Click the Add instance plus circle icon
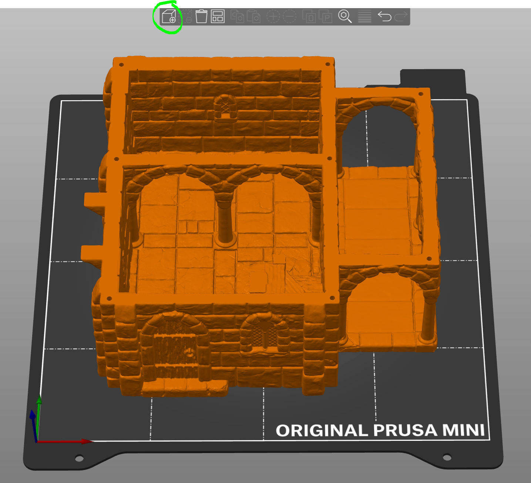Screen dimensions: 531x483 coord(273,17)
